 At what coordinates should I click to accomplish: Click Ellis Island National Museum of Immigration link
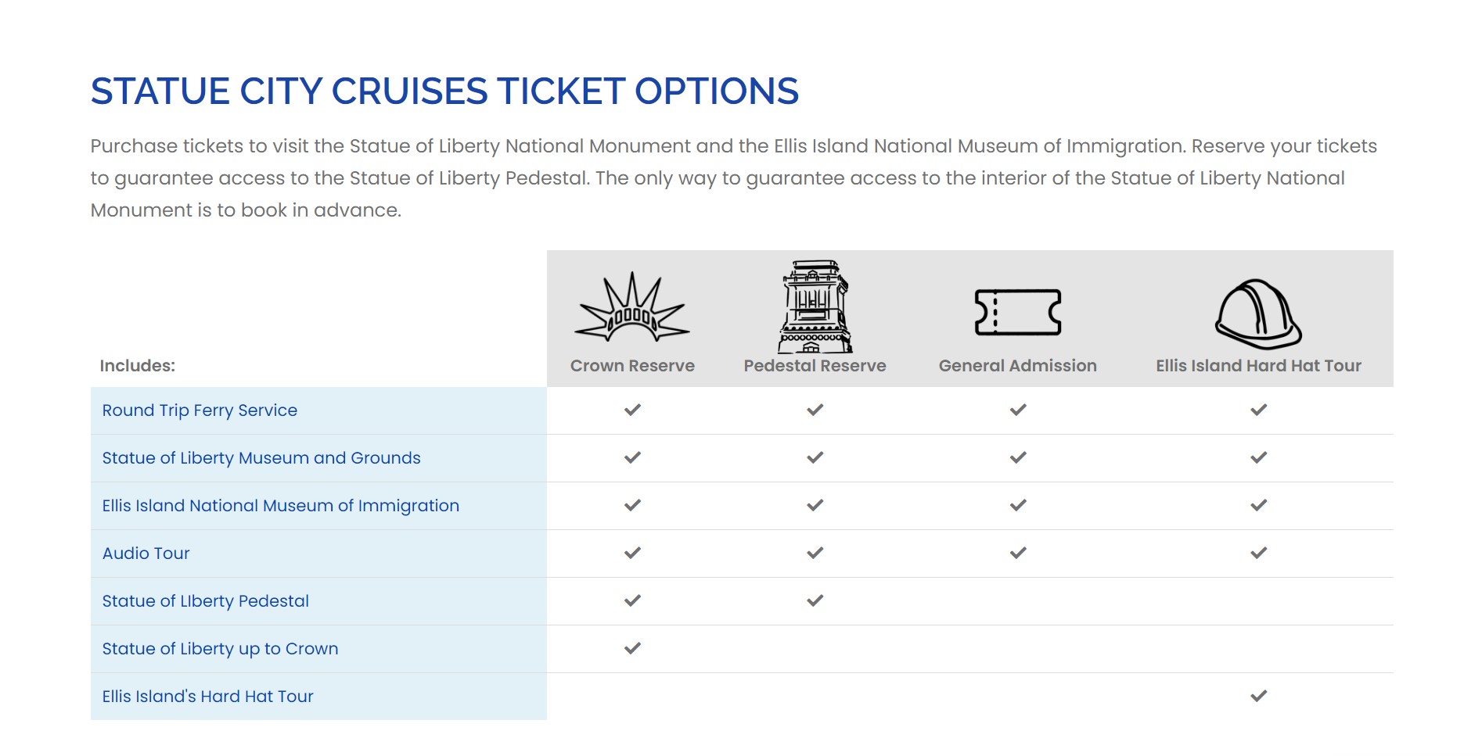click(x=280, y=506)
